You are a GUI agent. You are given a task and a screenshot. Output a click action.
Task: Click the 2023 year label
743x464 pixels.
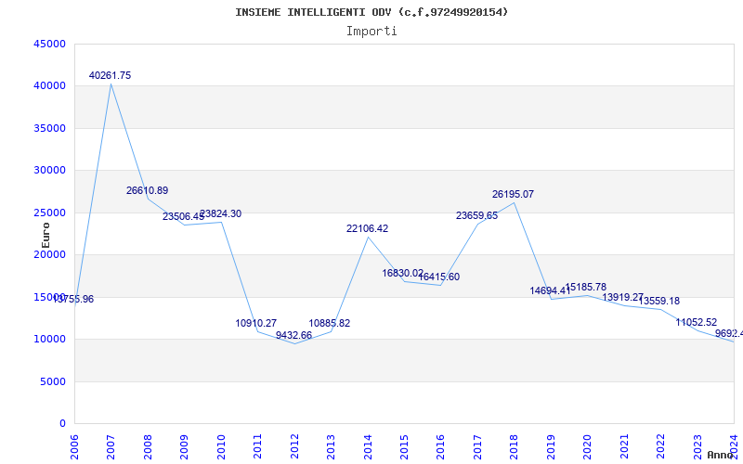697,446
